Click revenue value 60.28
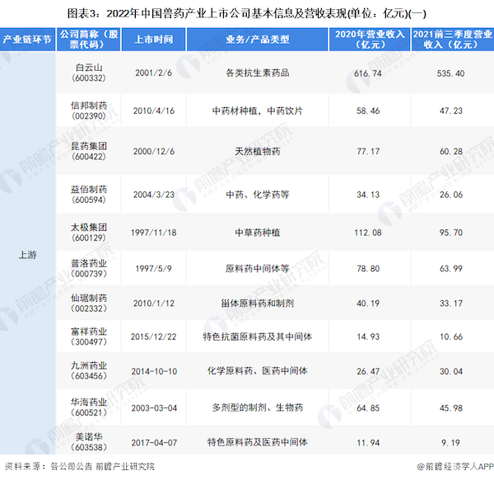The image size is (494, 480). (451, 152)
